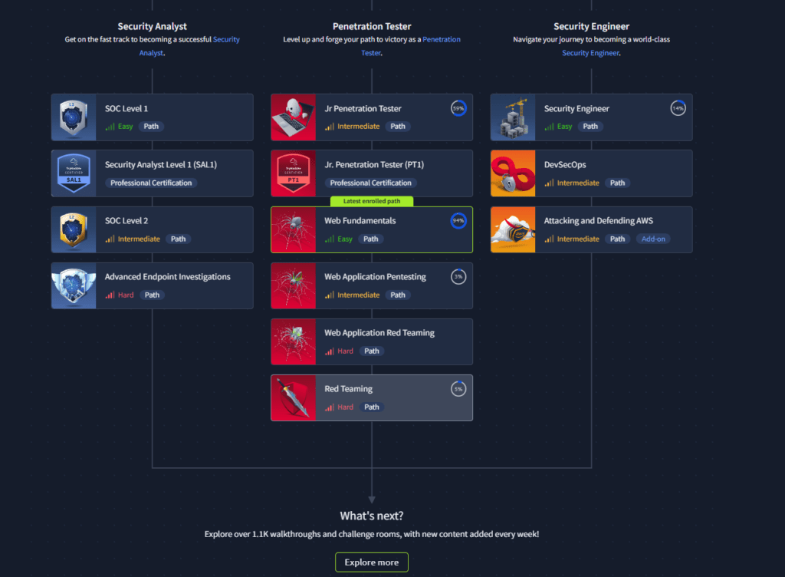Viewport: 785px width, 577px height.
Task: Select the Latest enrolled path green label
Action: pyautogui.click(x=372, y=201)
